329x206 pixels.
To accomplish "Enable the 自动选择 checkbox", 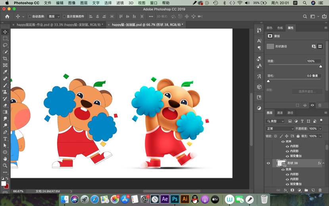I will click(30, 16).
